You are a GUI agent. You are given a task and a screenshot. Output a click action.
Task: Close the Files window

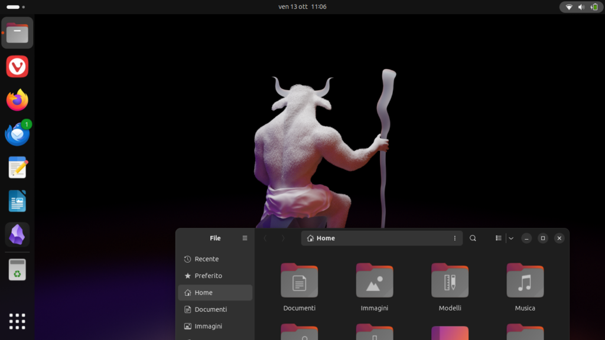point(559,238)
